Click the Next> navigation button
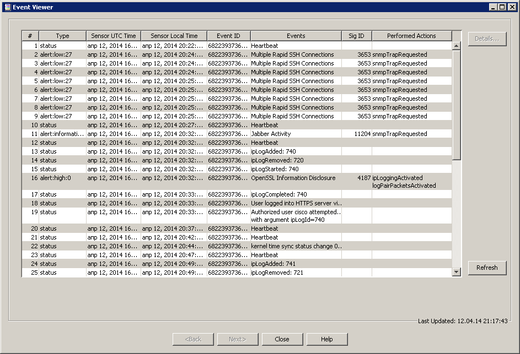 238,339
